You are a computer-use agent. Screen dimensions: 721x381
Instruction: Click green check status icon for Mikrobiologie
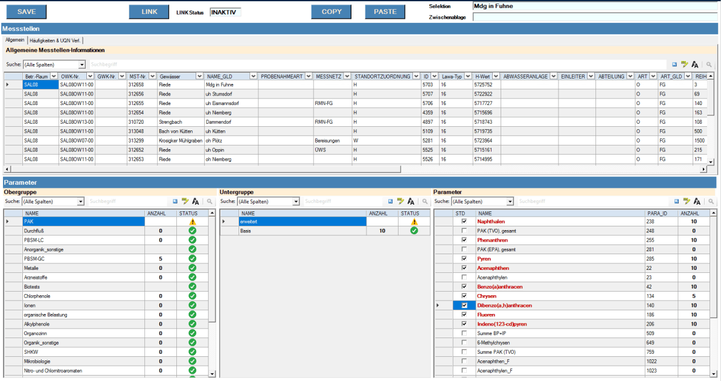point(192,361)
